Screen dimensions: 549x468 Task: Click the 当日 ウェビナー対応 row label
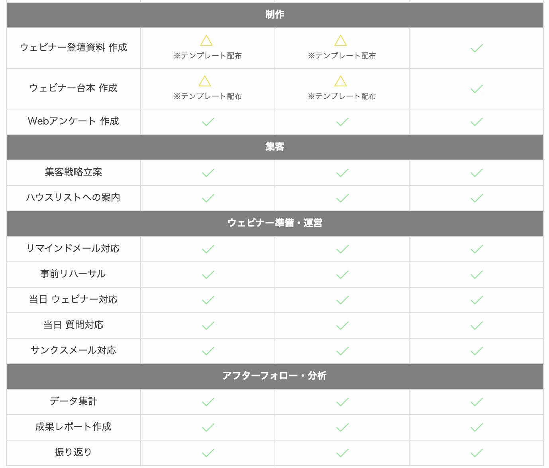[x=73, y=300]
